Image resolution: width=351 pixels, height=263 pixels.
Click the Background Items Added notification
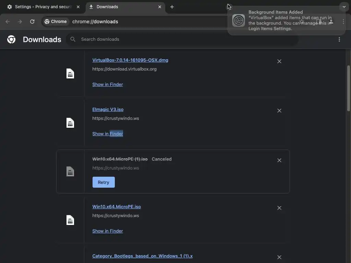pyautogui.click(x=286, y=20)
